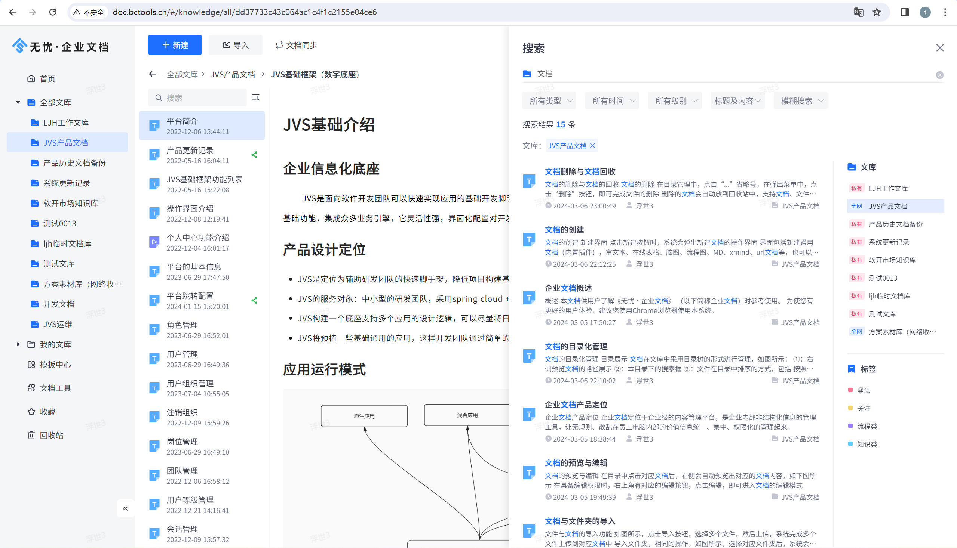This screenshot has height=548, width=957.
Task: Open the 所有类型 dropdown
Action: click(x=549, y=101)
